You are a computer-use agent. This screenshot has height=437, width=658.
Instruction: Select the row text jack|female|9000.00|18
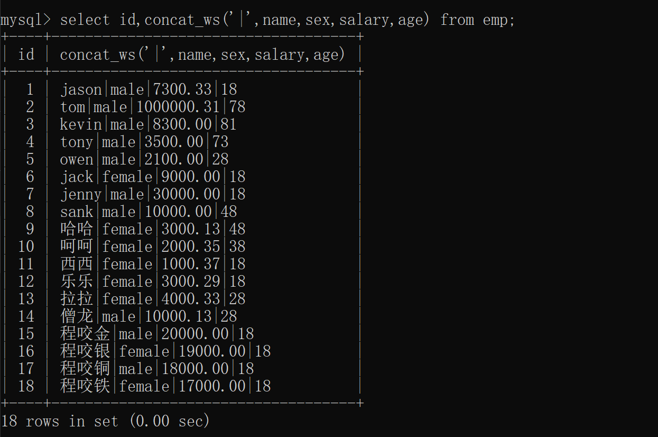point(153,177)
